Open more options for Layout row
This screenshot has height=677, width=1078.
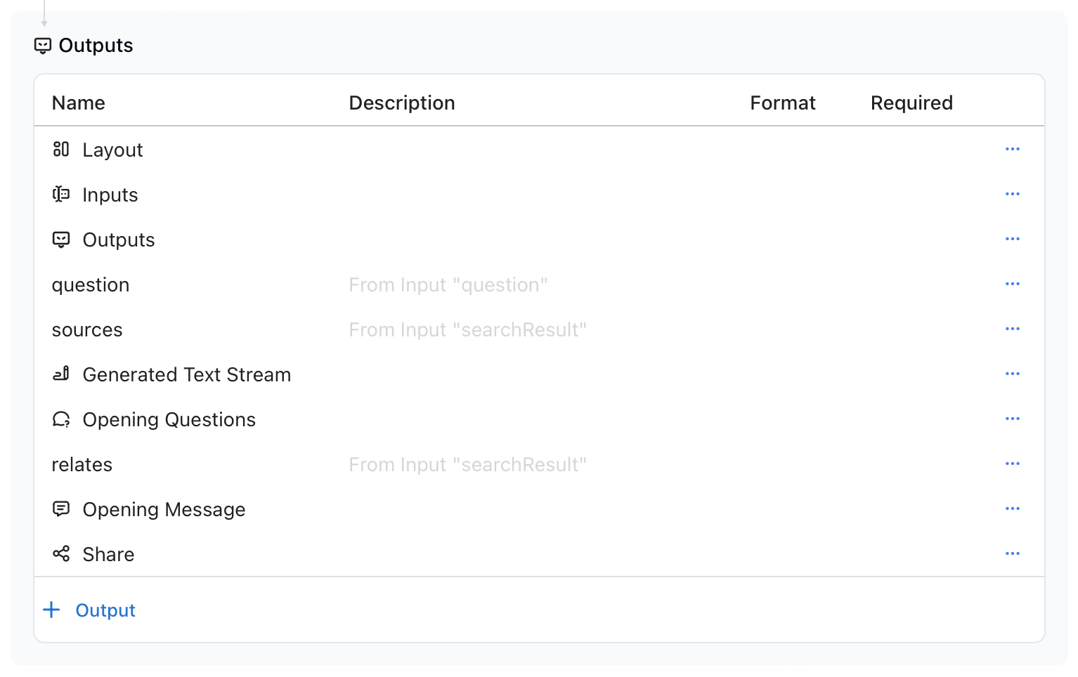(1012, 149)
